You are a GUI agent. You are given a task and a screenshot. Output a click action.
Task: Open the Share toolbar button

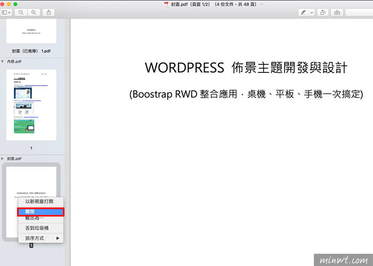[49, 12]
